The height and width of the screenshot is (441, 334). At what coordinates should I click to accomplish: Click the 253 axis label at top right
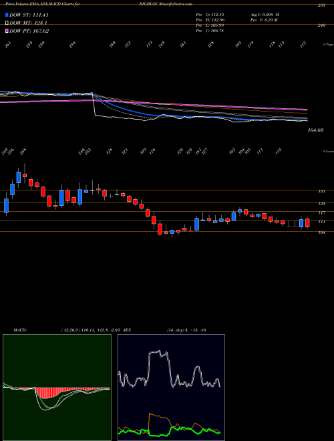click(321, 5)
